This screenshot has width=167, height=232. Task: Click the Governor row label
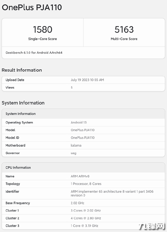(x=13, y=153)
